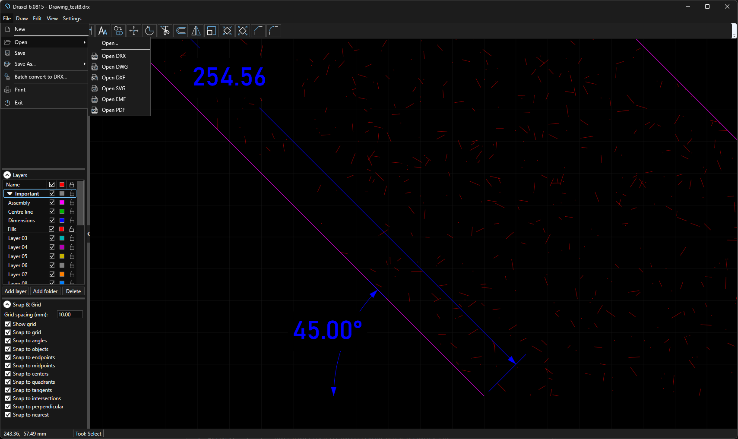Choose Open PDF from the submenu
This screenshot has height=439, width=738.
pyautogui.click(x=120, y=110)
